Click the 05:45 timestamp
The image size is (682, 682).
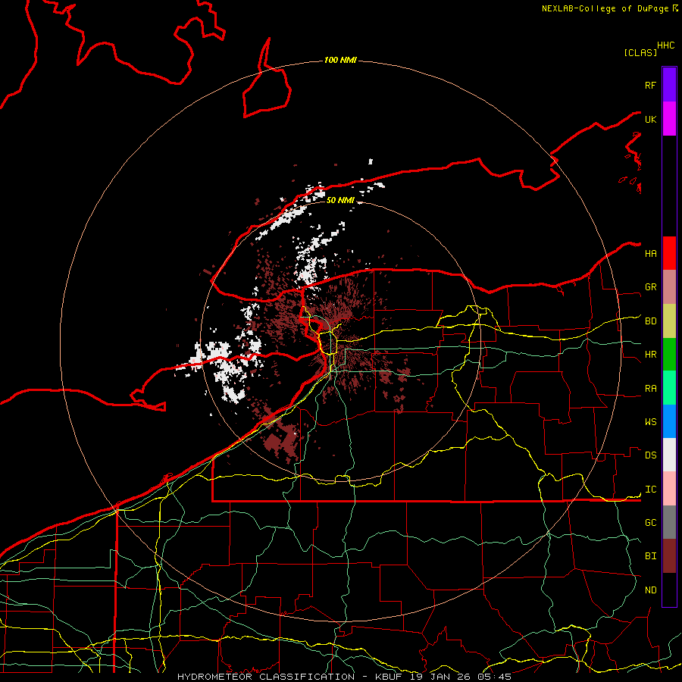tap(494, 677)
